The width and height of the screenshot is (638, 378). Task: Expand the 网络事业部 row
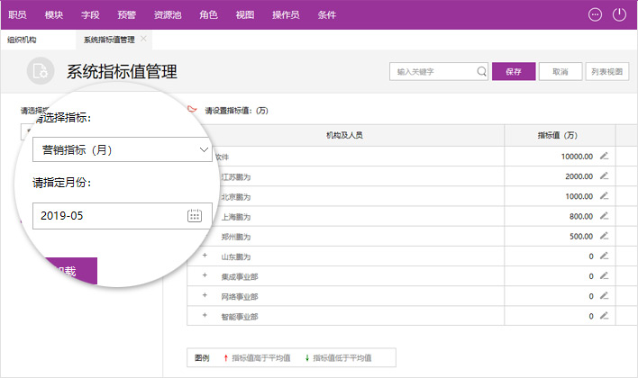pos(205,296)
